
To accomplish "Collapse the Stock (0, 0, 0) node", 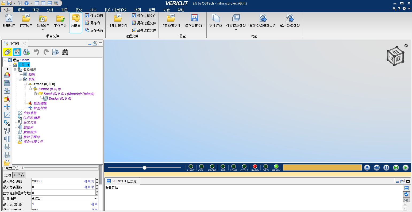I will (x=36, y=94).
